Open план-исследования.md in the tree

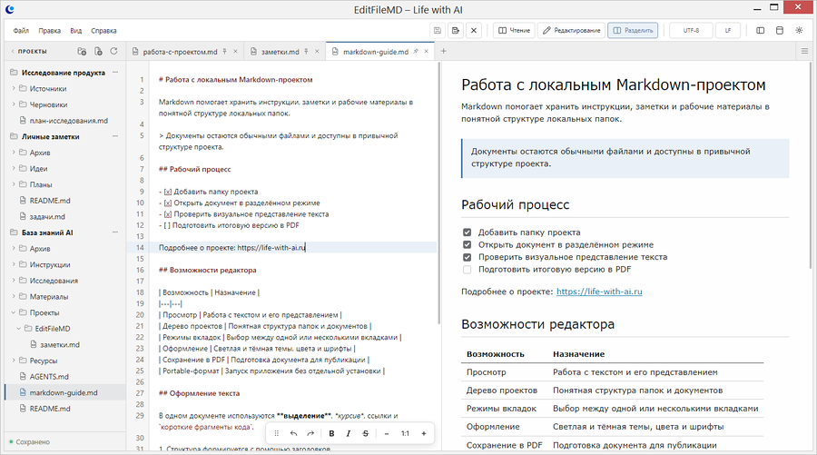[x=69, y=121]
